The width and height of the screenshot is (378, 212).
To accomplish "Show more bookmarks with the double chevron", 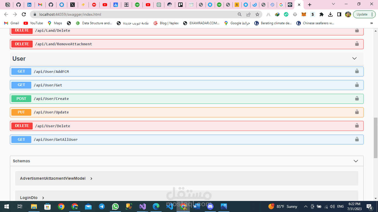I will pyautogui.click(x=372, y=23).
